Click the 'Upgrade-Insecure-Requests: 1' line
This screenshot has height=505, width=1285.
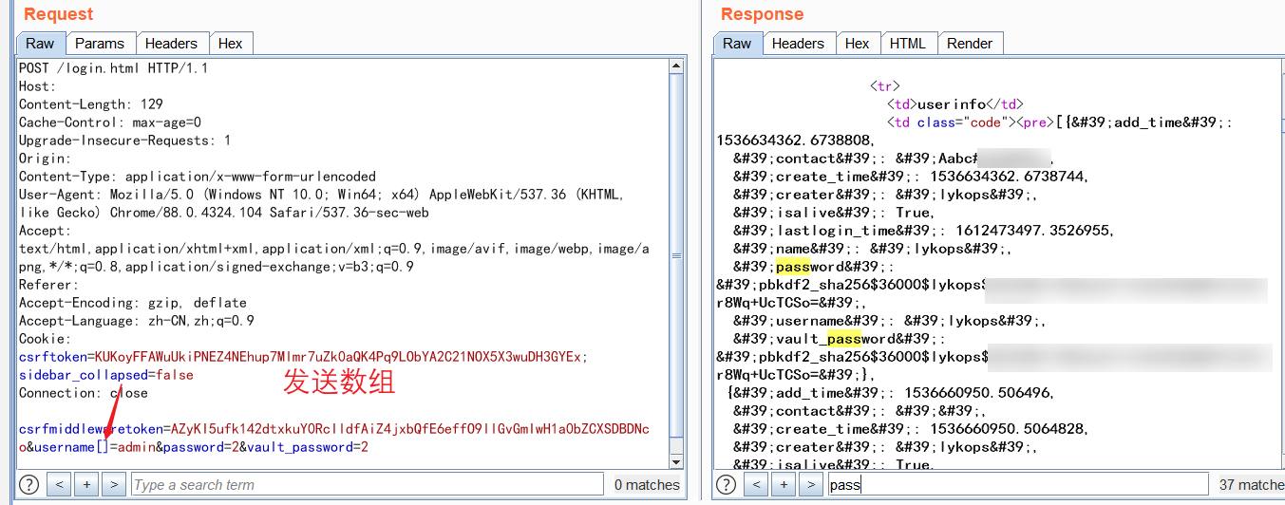(x=125, y=140)
